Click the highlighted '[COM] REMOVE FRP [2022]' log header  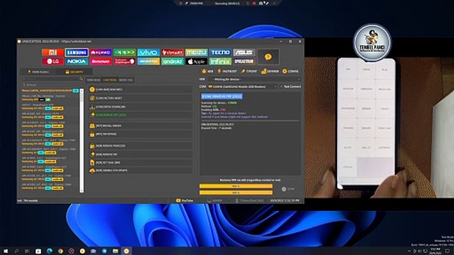pos(222,96)
